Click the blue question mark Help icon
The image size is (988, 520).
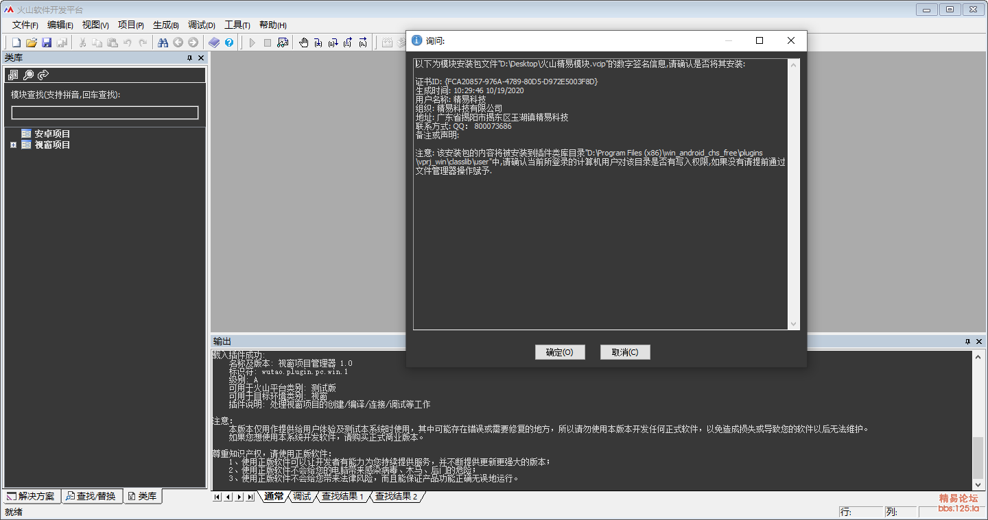(229, 42)
